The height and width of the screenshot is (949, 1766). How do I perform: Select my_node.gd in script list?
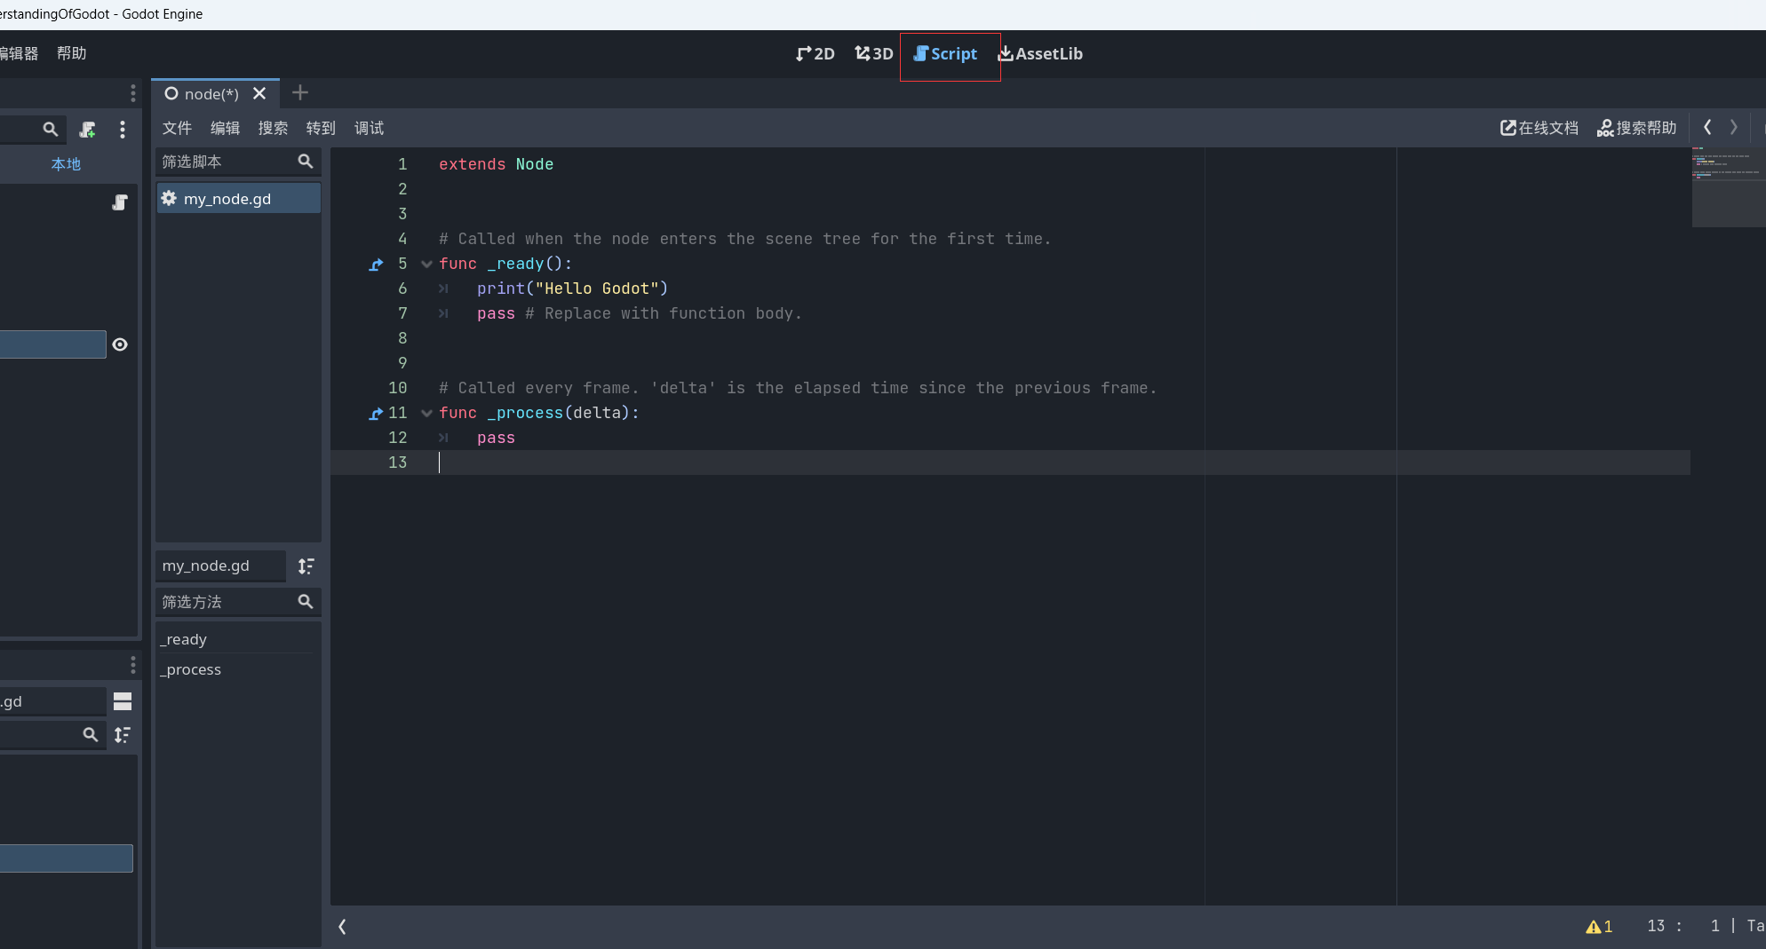point(238,199)
